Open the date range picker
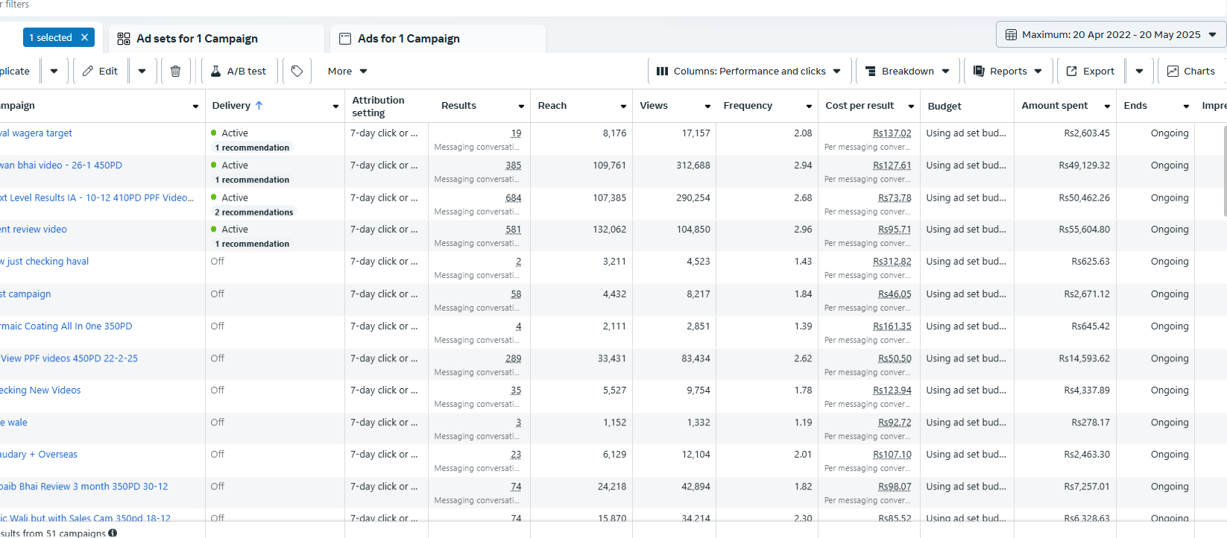 [x=1110, y=35]
